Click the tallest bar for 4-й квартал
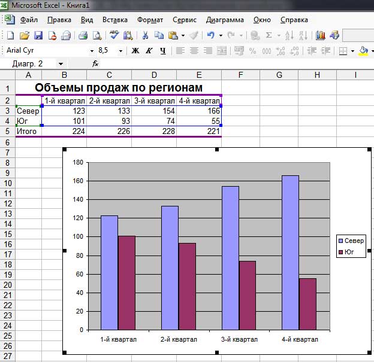This screenshot has height=362, width=374. pyautogui.click(x=290, y=251)
